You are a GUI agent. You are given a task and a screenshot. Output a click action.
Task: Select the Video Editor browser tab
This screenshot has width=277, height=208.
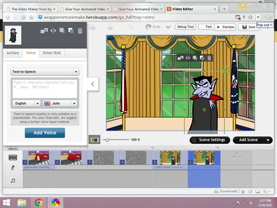coord(192,9)
